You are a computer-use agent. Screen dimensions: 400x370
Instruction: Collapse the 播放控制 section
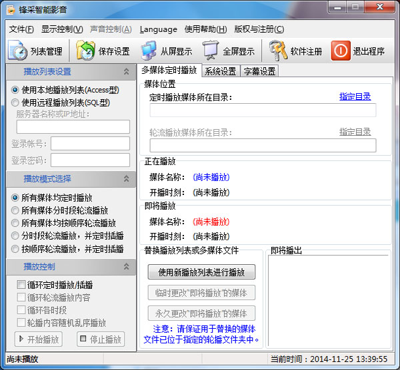127,267
